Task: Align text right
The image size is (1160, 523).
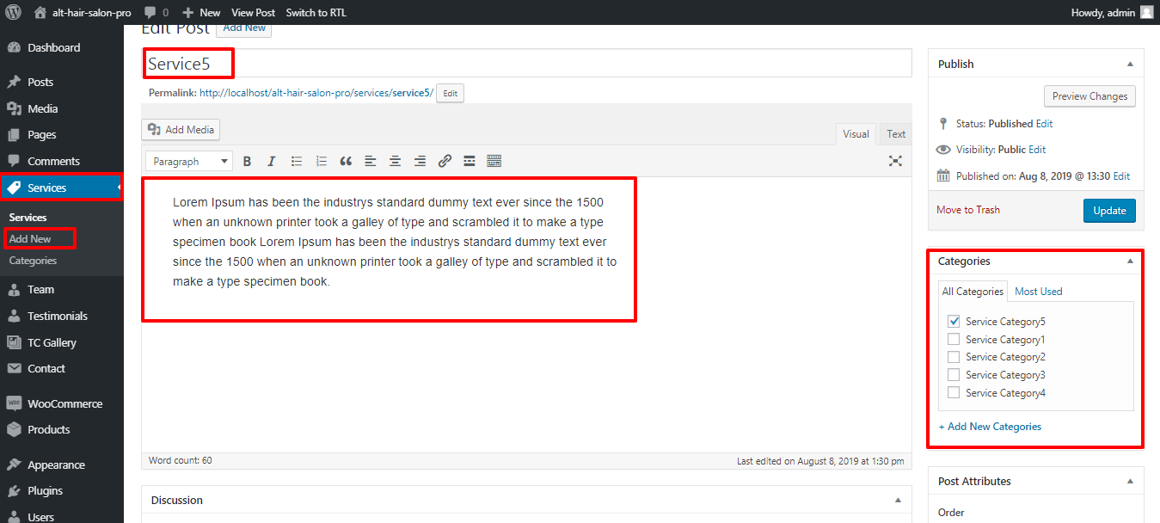Action: pos(420,161)
